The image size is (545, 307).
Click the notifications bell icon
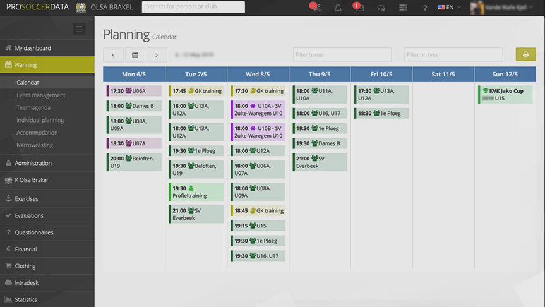pyautogui.click(x=338, y=8)
